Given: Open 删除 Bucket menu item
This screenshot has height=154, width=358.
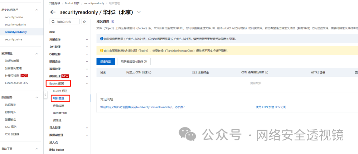Looking at the screenshot, I should click(x=57, y=150).
